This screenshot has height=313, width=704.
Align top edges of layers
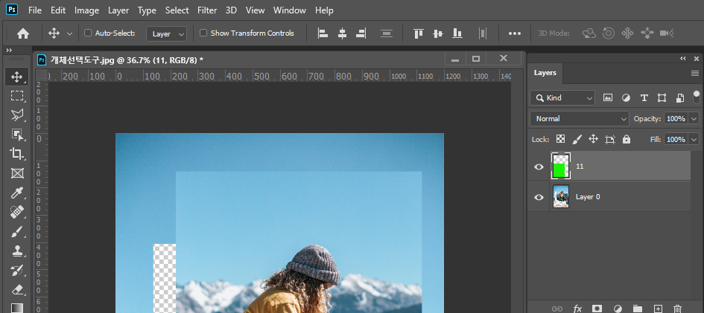[419, 33]
